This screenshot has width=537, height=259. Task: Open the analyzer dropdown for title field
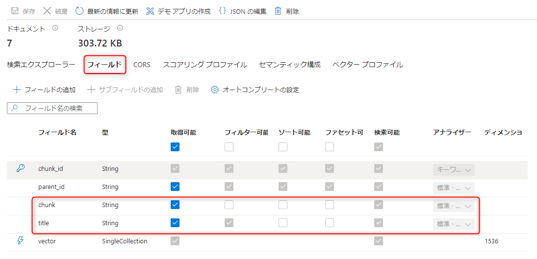pyautogui.click(x=454, y=224)
